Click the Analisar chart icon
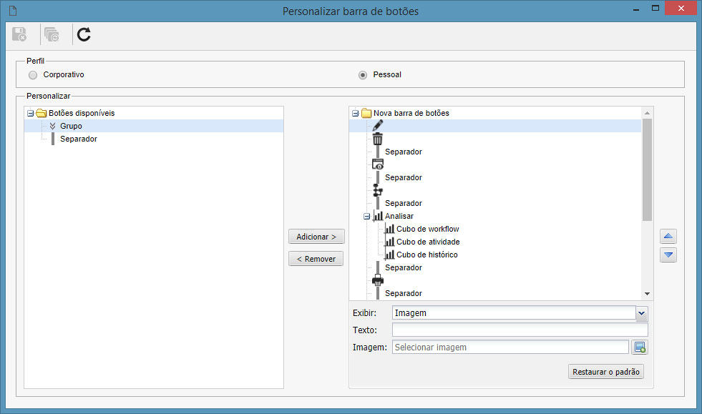Viewport: 702px width, 414px height. (x=379, y=216)
